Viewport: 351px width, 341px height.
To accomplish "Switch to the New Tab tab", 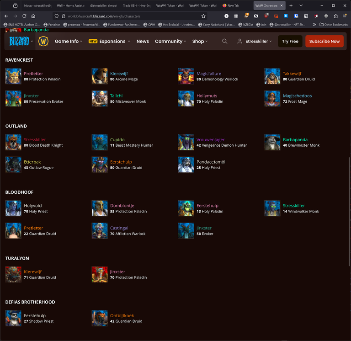I will tap(236, 5).
